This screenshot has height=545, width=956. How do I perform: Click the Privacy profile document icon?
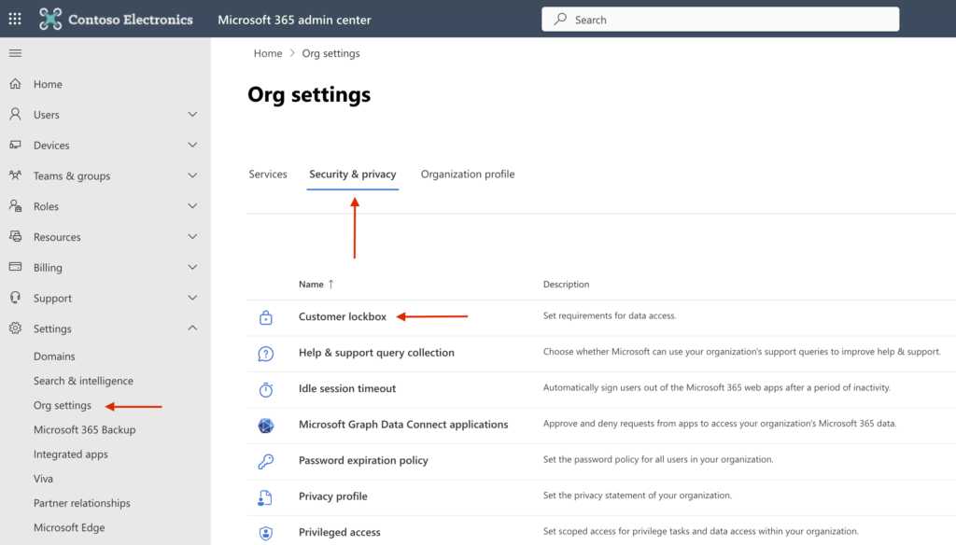(x=266, y=496)
